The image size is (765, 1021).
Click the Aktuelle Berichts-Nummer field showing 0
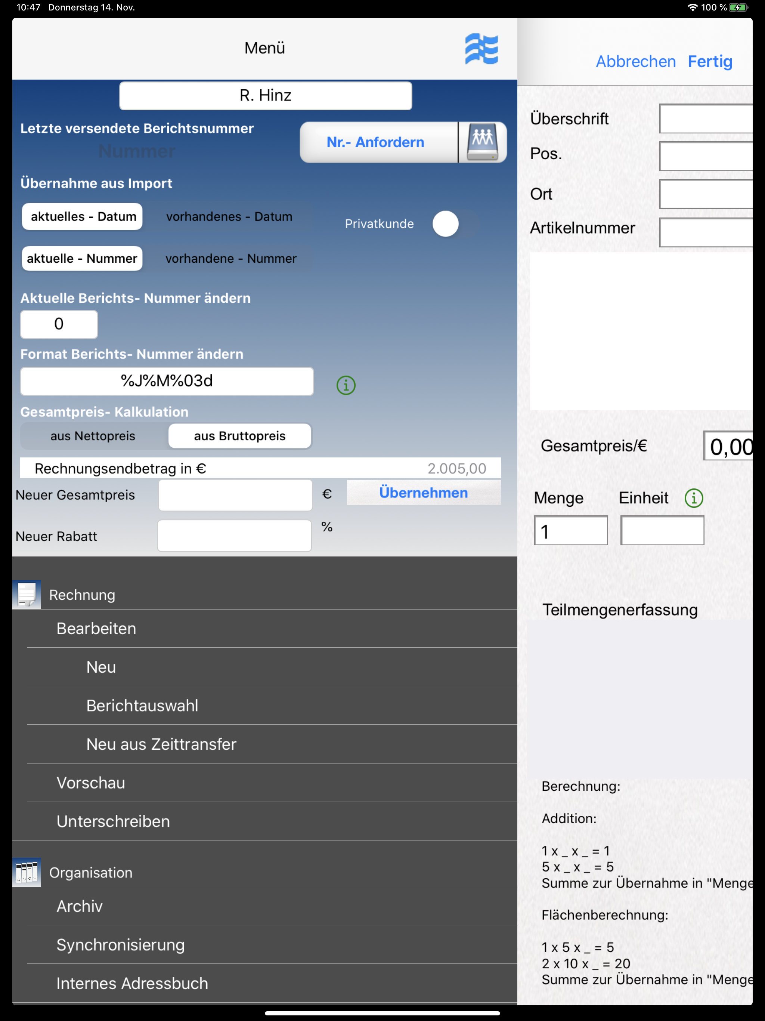[59, 324]
